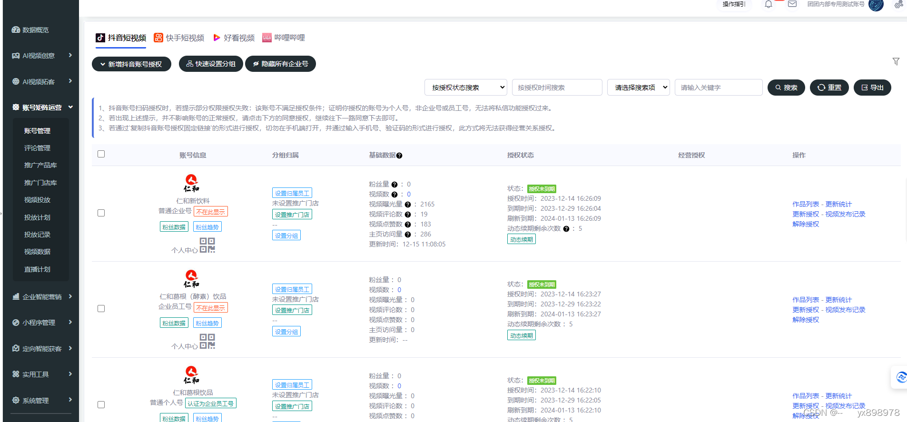Image resolution: width=907 pixels, height=422 pixels.
Task: Click the 系统管理 gear icon
Action: coord(16,400)
